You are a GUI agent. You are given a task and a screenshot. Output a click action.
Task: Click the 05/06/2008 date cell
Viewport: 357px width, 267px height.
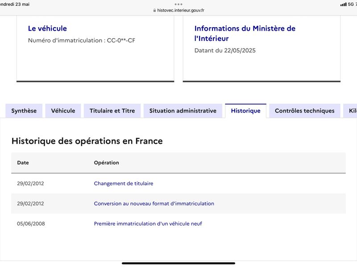pos(31,224)
